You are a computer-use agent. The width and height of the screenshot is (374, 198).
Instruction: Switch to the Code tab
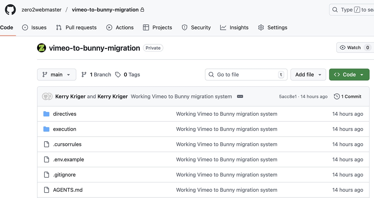pos(7,27)
